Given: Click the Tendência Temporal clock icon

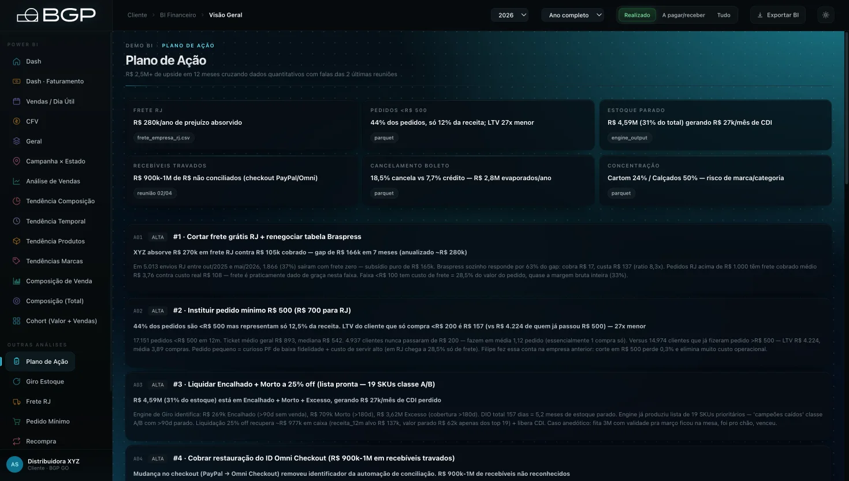Looking at the screenshot, I should pos(17,221).
